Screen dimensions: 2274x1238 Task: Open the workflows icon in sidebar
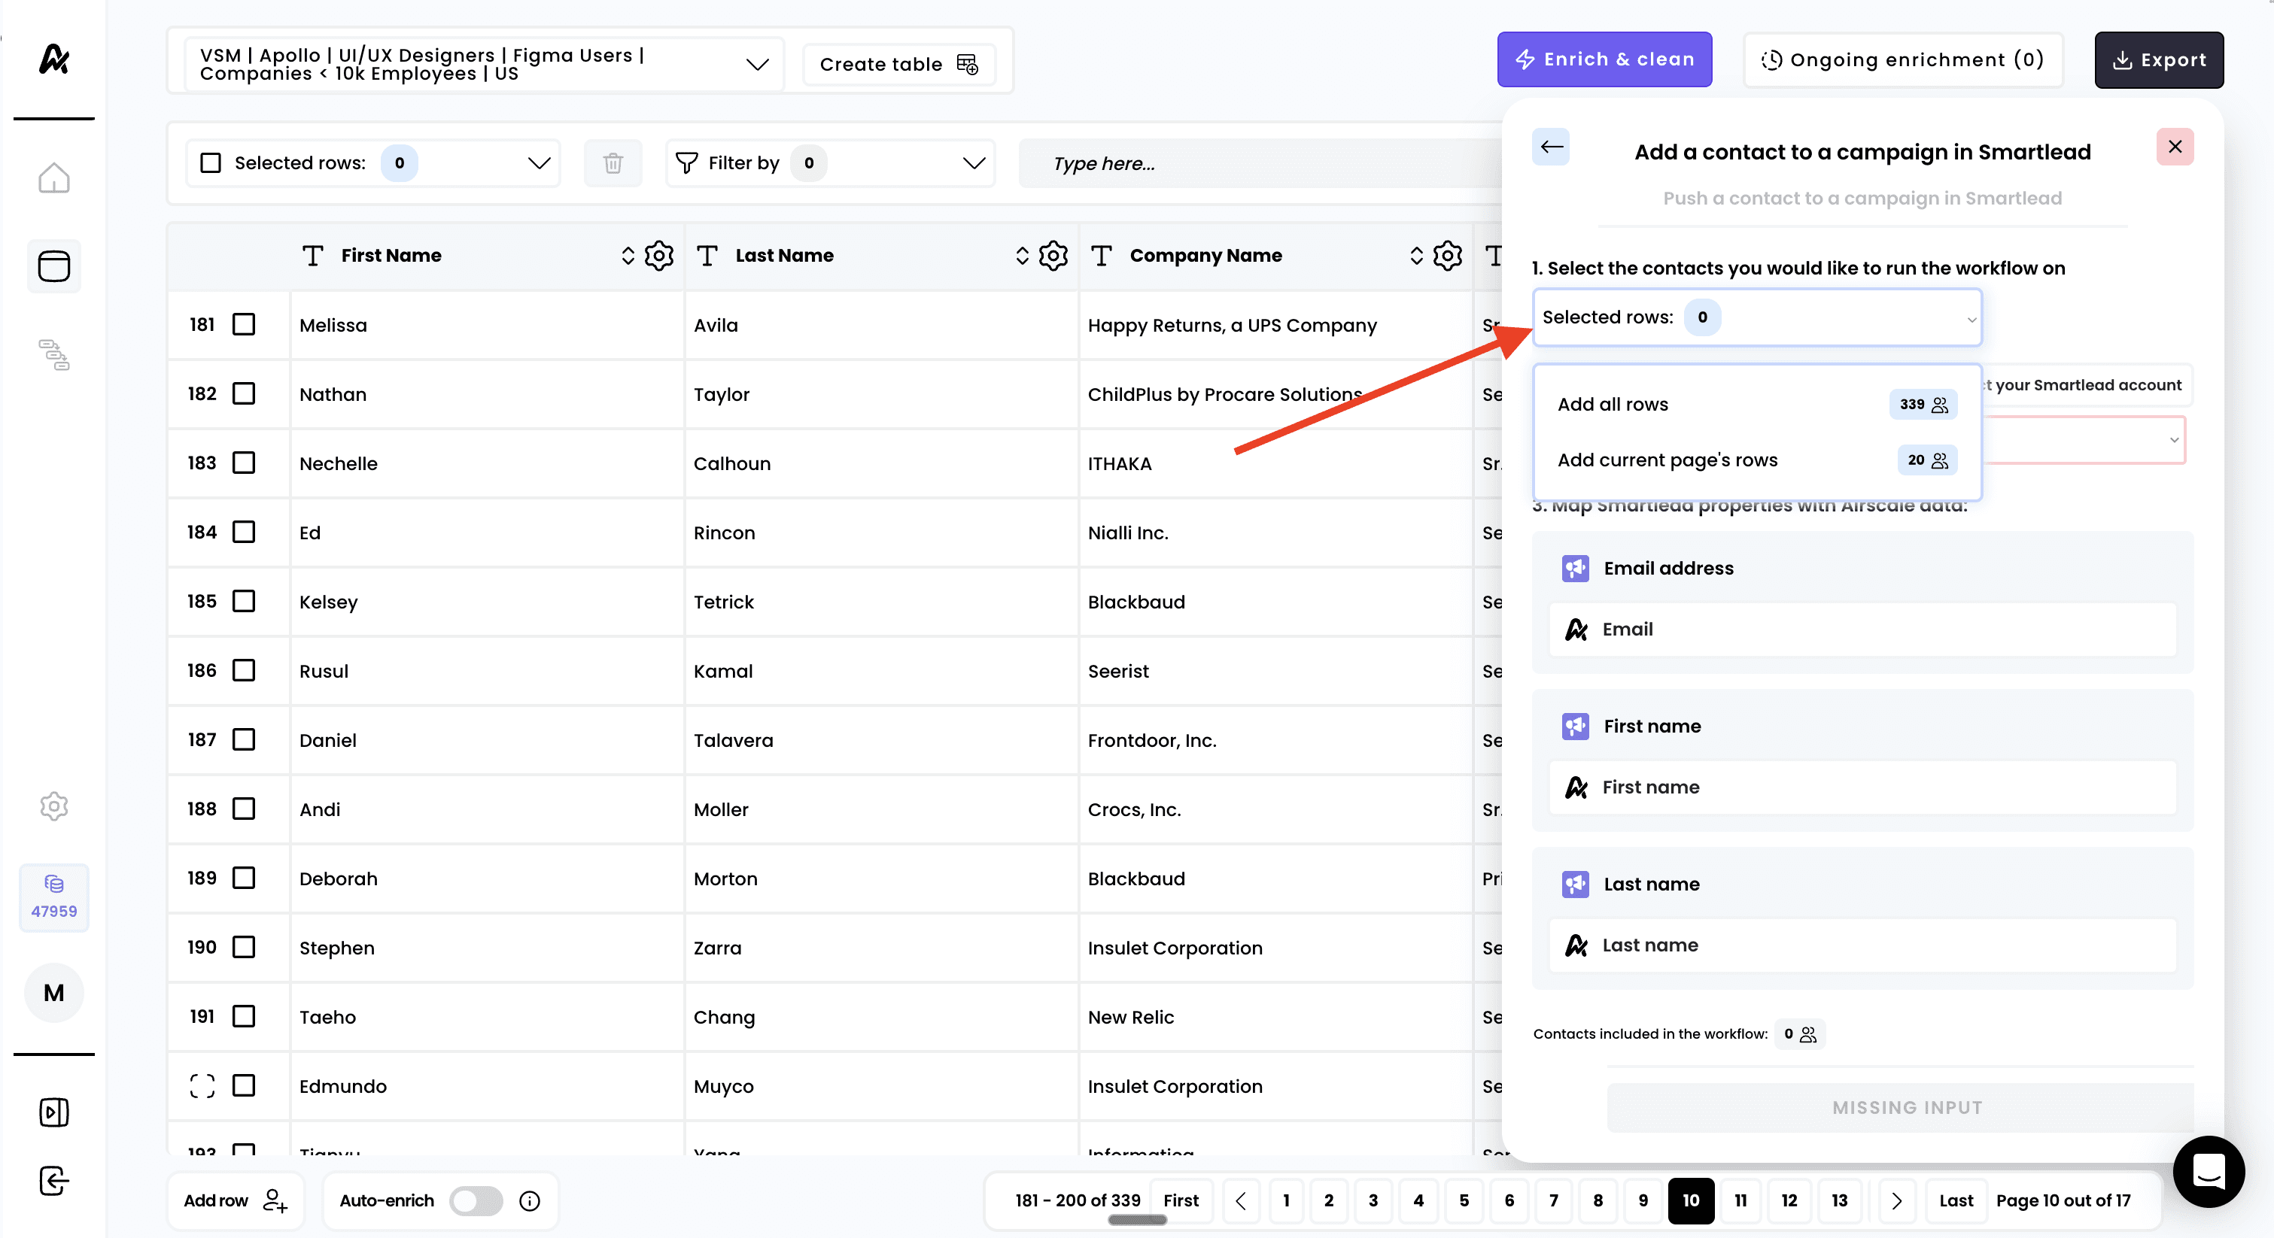54,355
